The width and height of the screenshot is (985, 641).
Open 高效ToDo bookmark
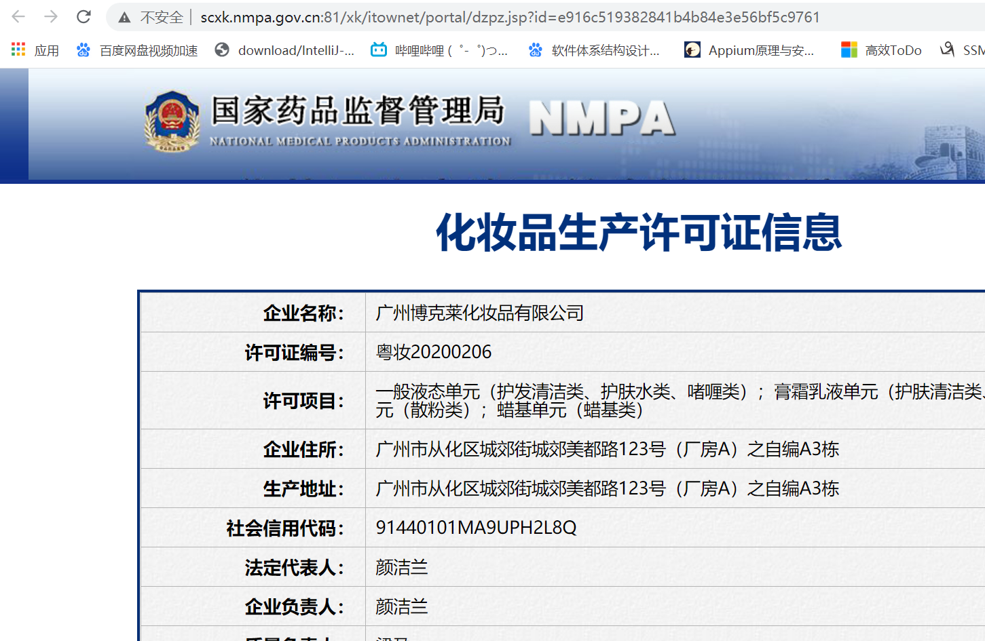[x=881, y=50]
